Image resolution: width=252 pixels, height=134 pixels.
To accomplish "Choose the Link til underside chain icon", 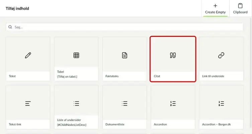I will (221, 55).
